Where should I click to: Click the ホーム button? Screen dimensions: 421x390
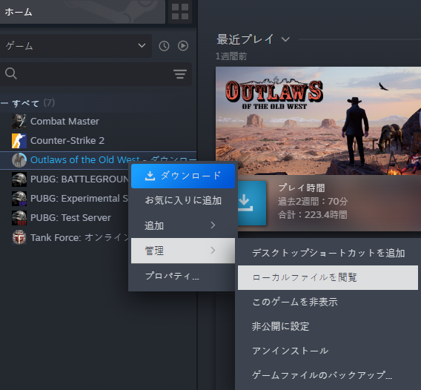82,12
